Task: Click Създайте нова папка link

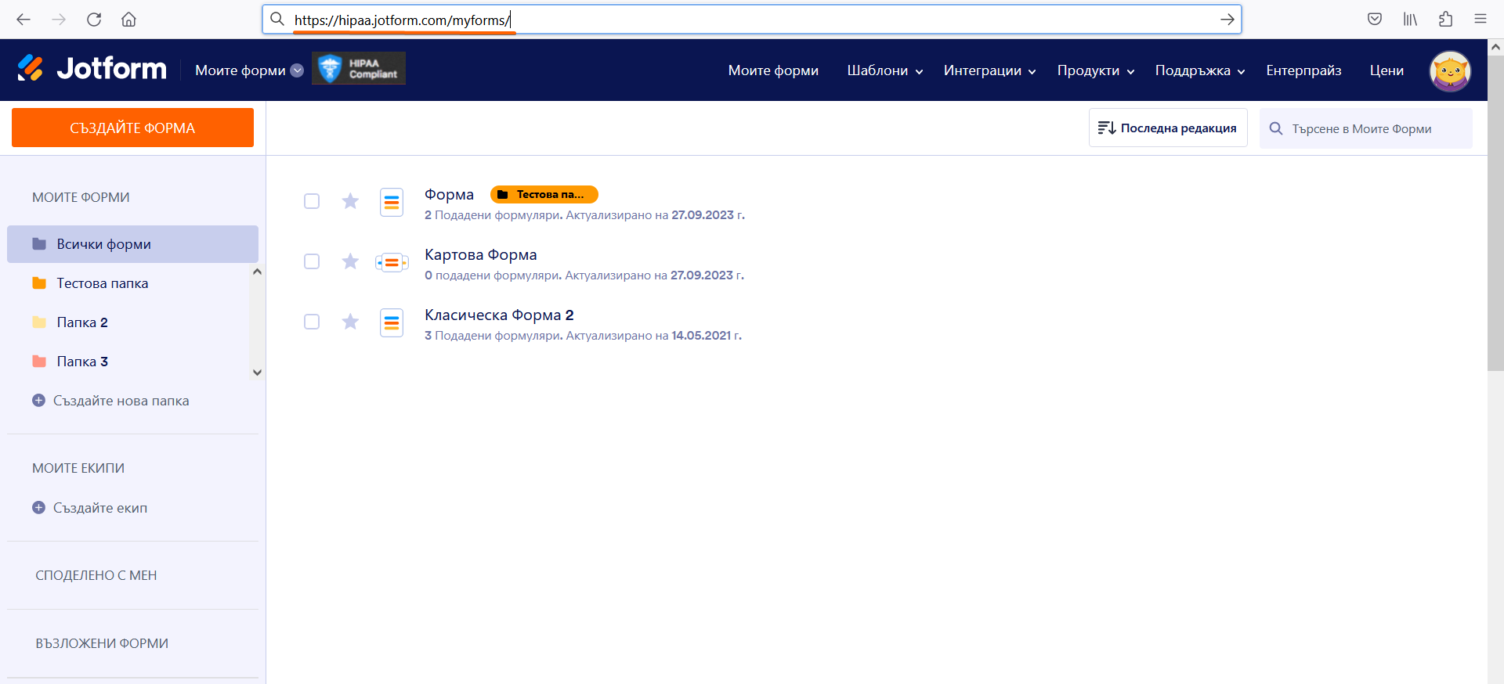Action: (x=121, y=401)
